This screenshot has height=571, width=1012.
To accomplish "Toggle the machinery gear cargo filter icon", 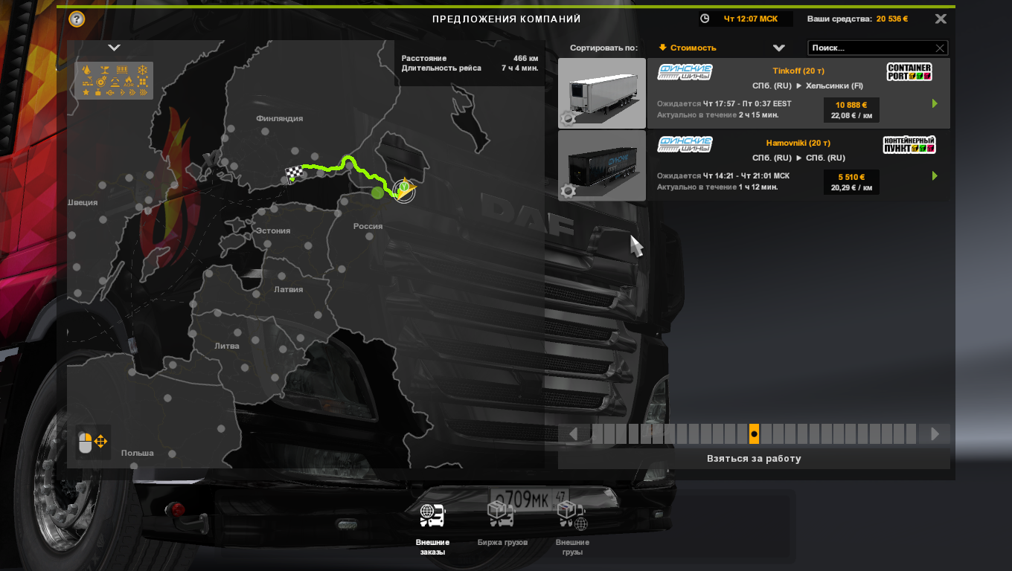I will 101,82.
